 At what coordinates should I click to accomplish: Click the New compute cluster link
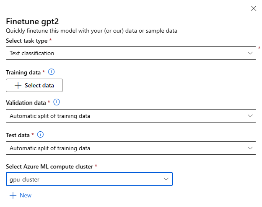point(25,195)
